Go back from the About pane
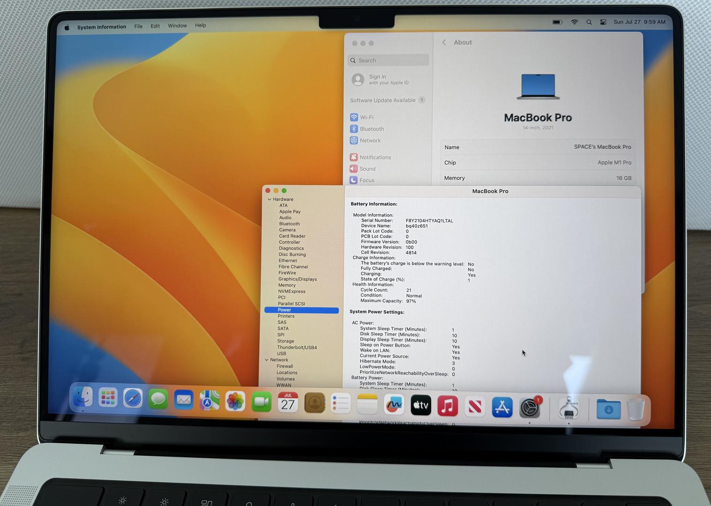Viewport: 711px width, 506px height. point(444,42)
